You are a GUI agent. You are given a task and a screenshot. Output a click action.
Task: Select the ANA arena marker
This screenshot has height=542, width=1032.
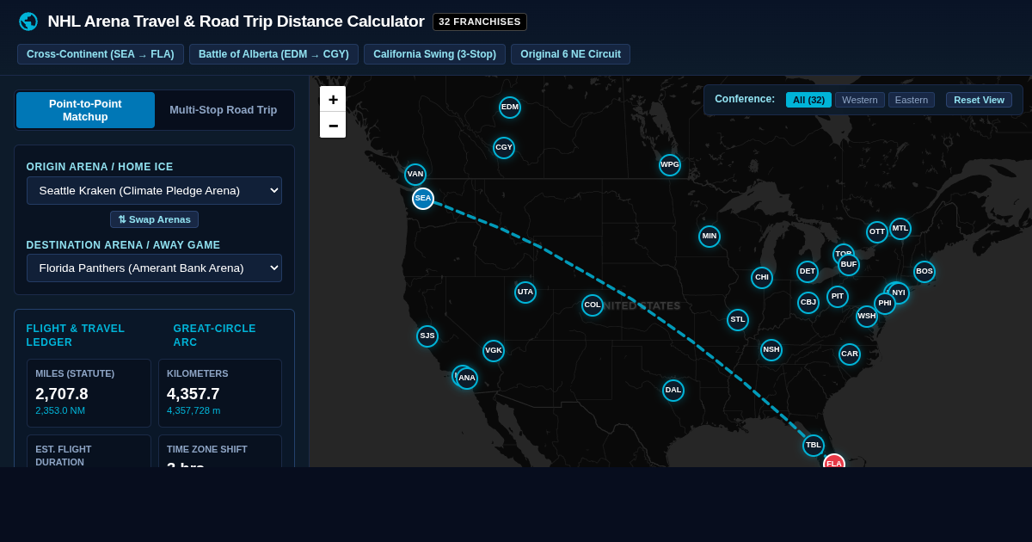[x=467, y=379]
